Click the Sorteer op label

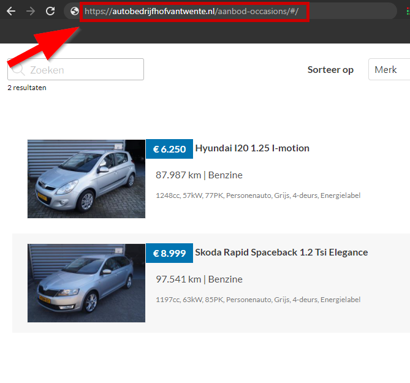(x=330, y=70)
